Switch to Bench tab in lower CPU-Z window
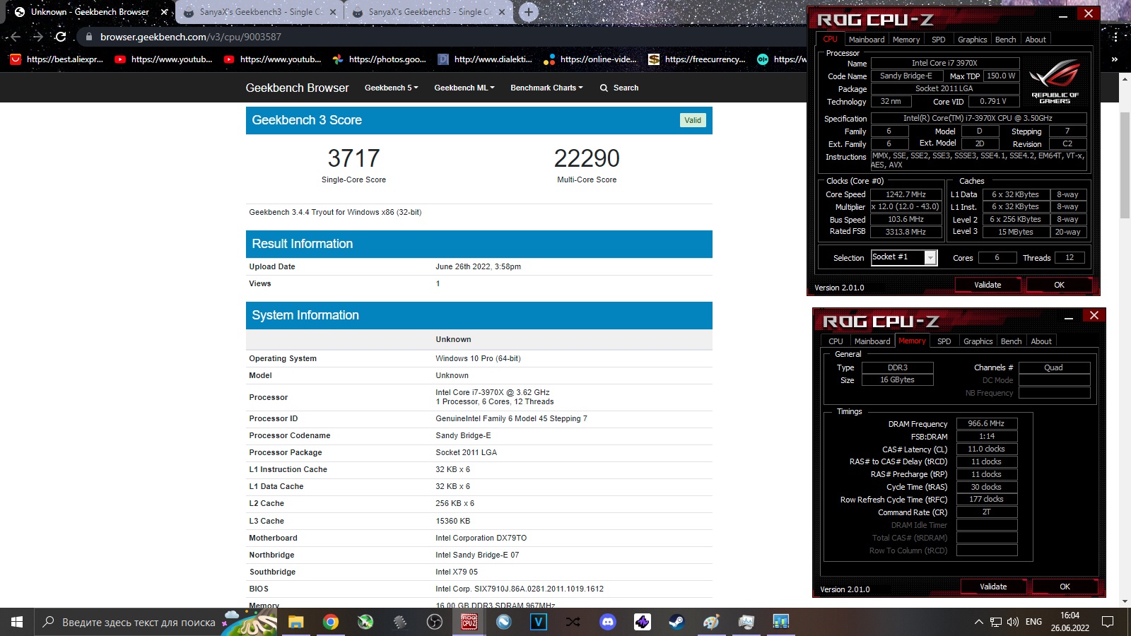1131x636 pixels. click(1011, 341)
